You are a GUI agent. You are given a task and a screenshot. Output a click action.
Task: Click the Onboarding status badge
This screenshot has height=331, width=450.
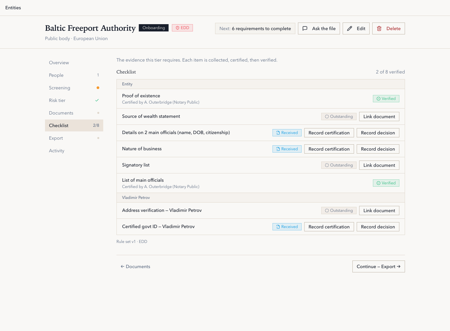coord(154,28)
